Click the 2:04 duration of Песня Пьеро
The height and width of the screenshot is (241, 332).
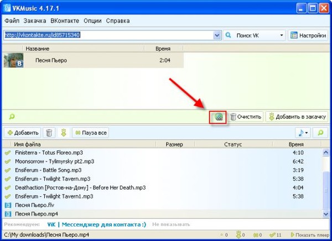click(x=165, y=60)
